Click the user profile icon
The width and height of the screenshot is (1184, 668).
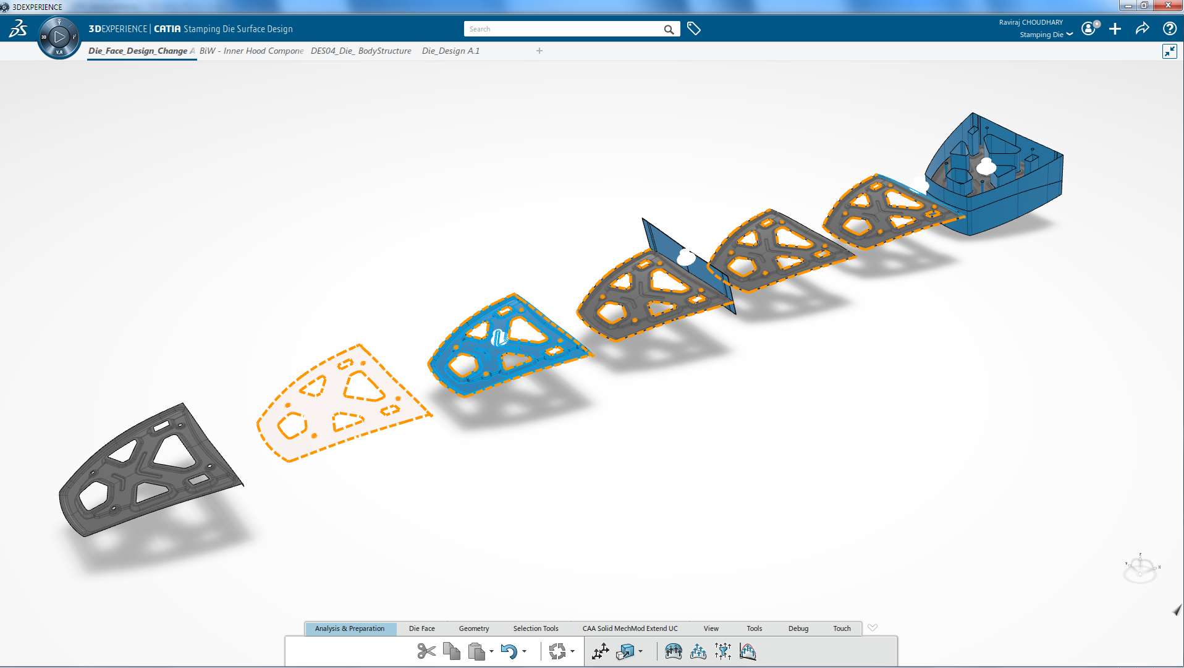click(x=1089, y=29)
